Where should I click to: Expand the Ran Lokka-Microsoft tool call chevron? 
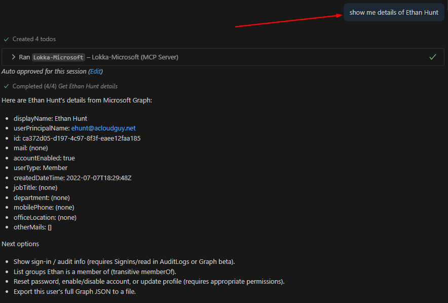[x=13, y=57]
